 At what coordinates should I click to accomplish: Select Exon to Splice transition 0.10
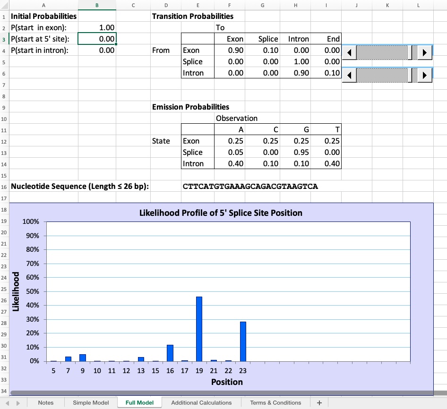(x=262, y=51)
